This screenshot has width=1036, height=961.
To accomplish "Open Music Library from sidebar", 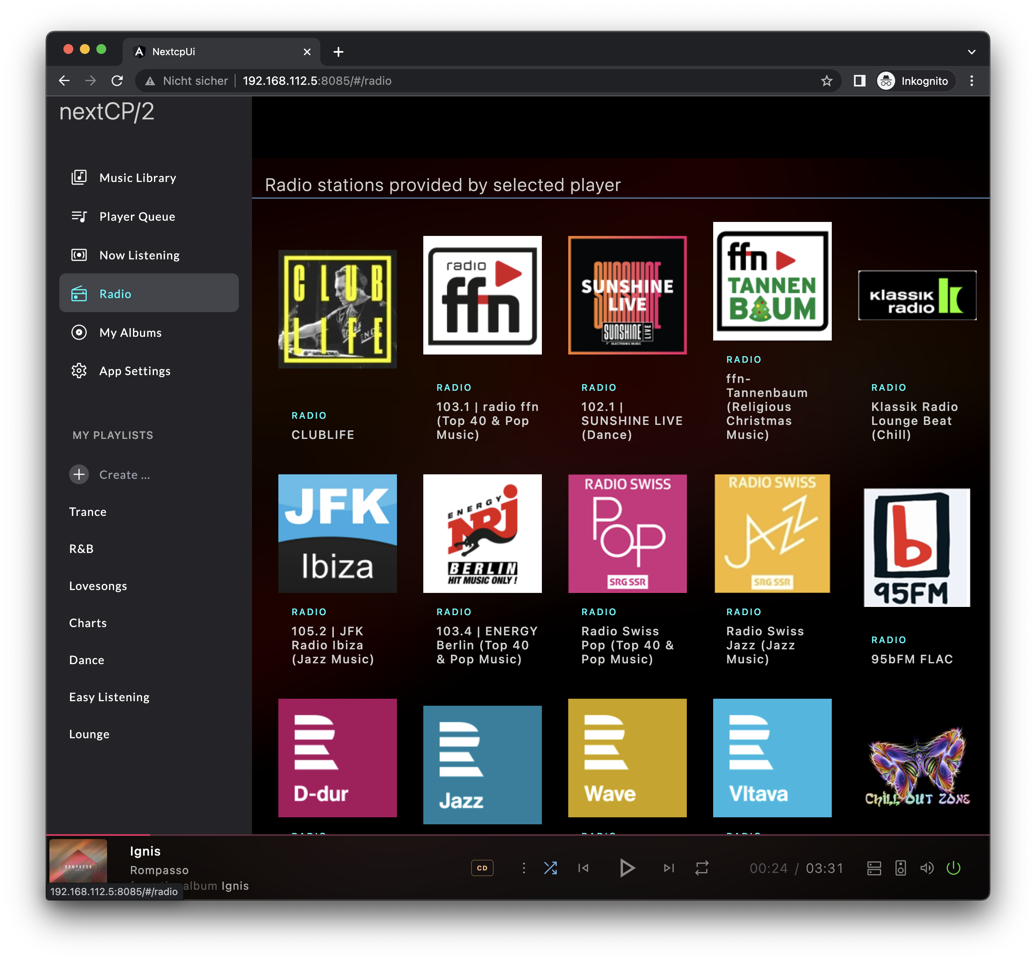I will point(149,178).
